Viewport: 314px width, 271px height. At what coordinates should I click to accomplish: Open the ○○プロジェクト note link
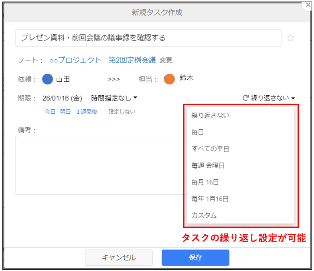click(75, 60)
